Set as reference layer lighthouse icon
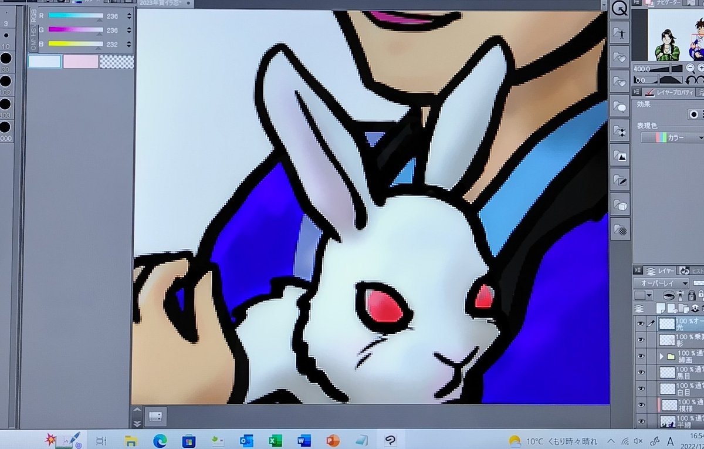704x449 pixels. [x=681, y=296]
